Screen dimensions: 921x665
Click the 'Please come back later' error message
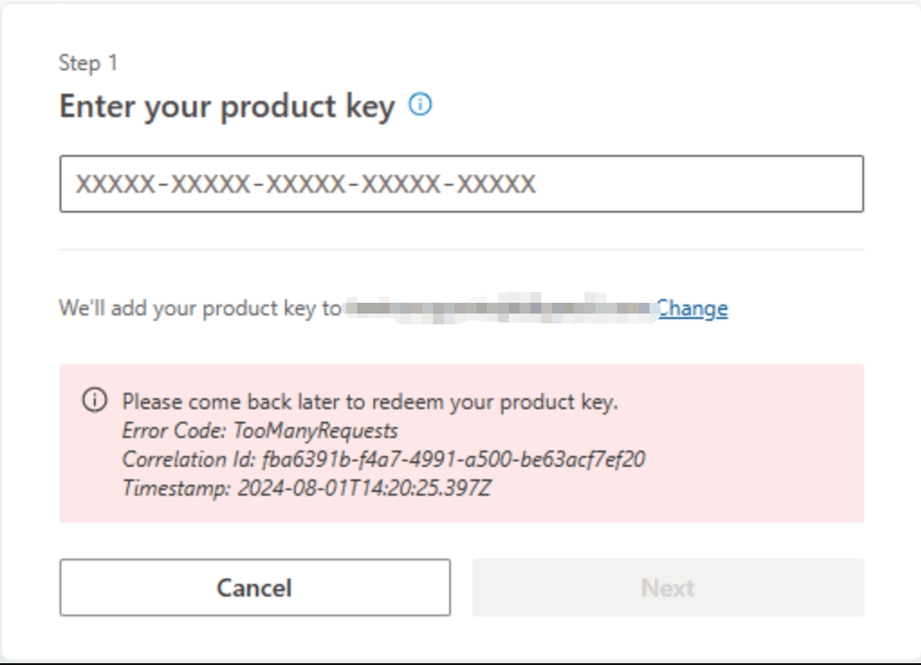pyautogui.click(x=370, y=402)
